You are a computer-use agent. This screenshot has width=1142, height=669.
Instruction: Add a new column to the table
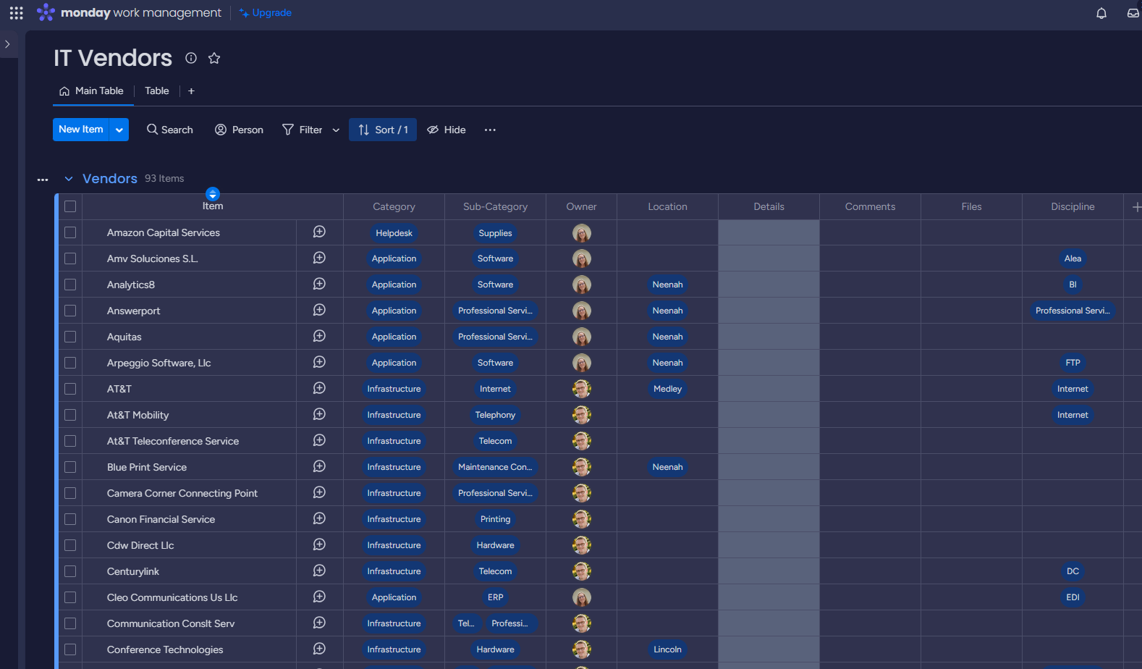click(x=1136, y=207)
